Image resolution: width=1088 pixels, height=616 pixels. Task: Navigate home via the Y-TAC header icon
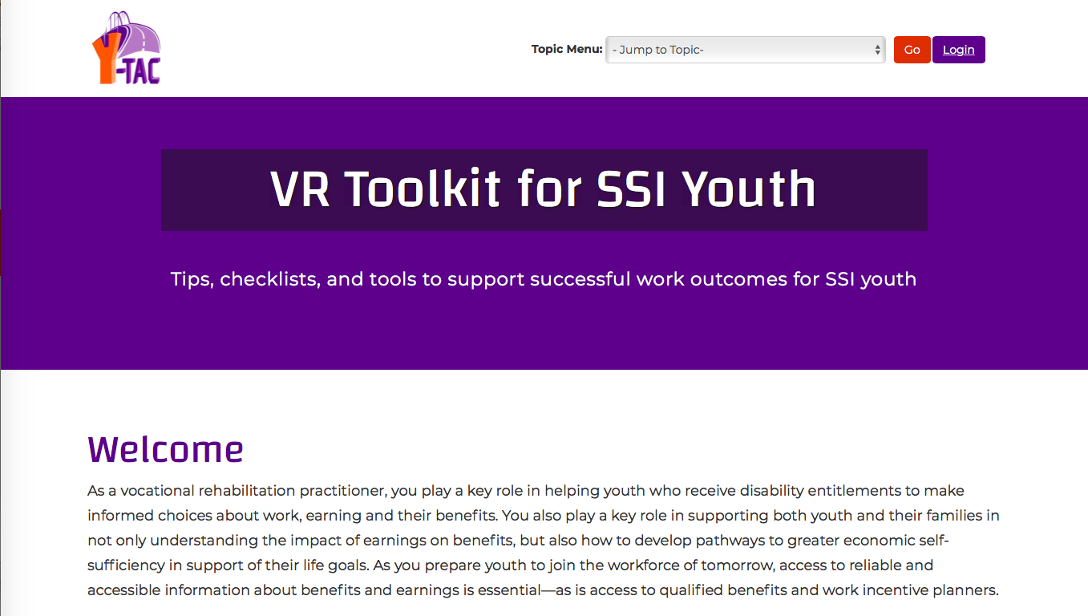pos(126,47)
